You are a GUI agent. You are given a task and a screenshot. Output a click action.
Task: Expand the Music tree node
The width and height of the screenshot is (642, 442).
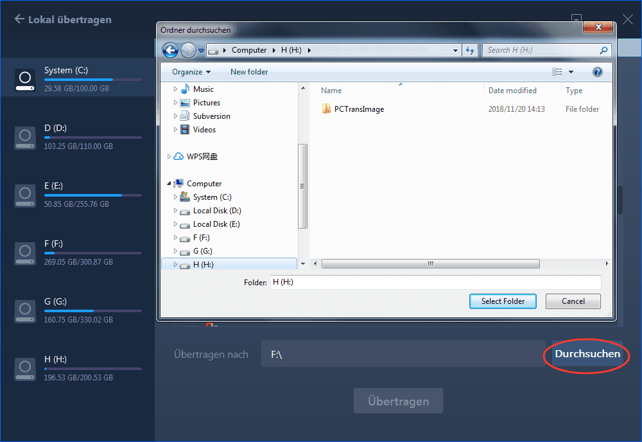pos(176,89)
